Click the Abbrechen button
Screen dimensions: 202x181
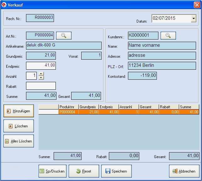(184, 171)
